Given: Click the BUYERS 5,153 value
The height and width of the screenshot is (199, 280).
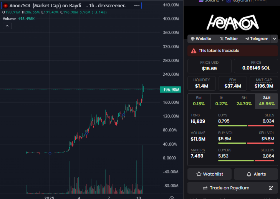Looking at the screenshot, I should (223, 156).
